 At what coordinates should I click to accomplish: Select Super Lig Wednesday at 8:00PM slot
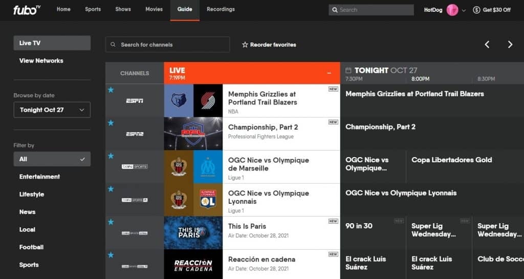(x=439, y=233)
